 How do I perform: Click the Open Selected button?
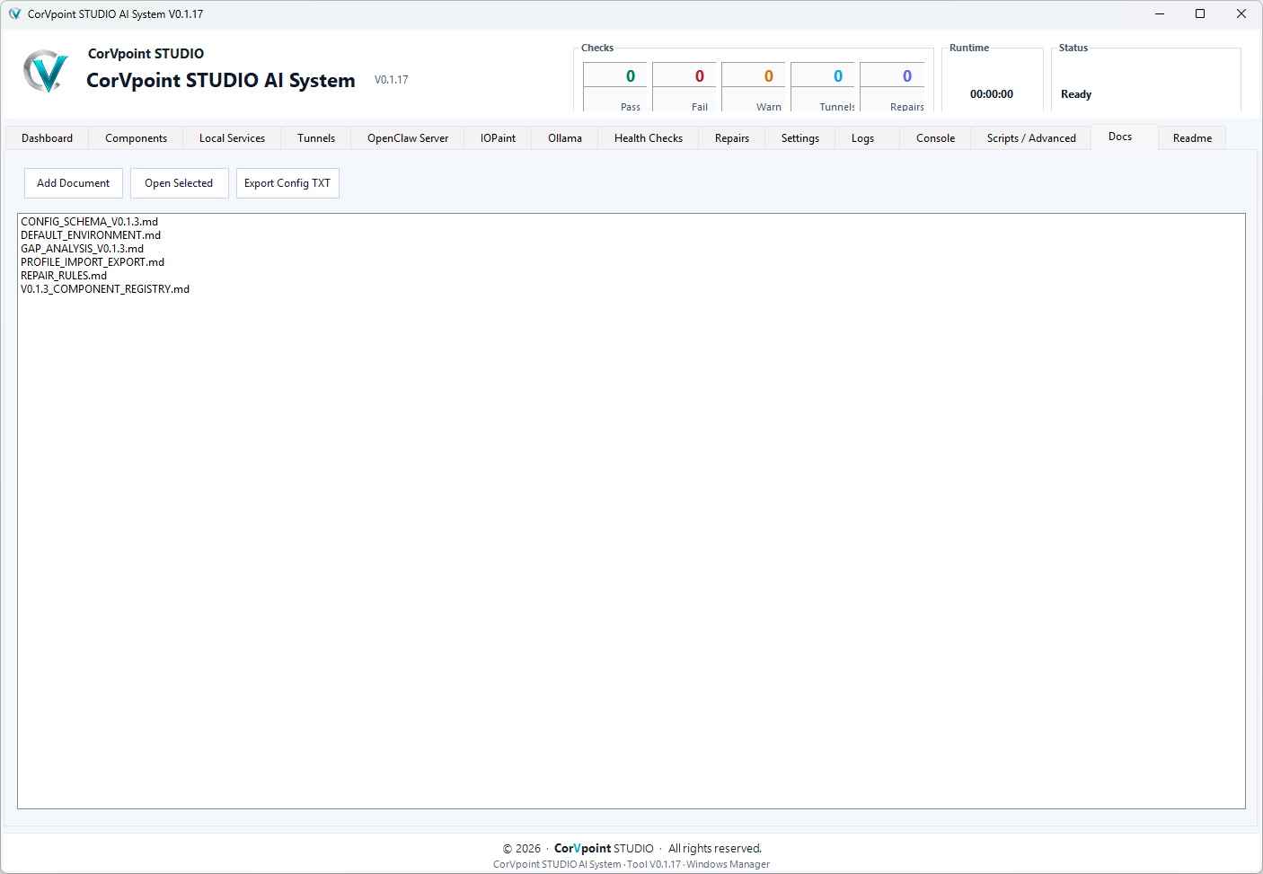(x=179, y=183)
